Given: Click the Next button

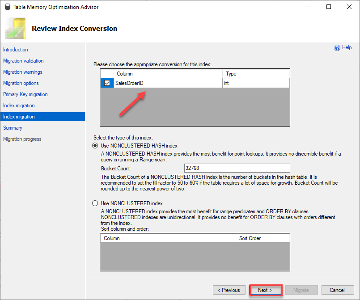Looking at the screenshot, I should [265, 290].
